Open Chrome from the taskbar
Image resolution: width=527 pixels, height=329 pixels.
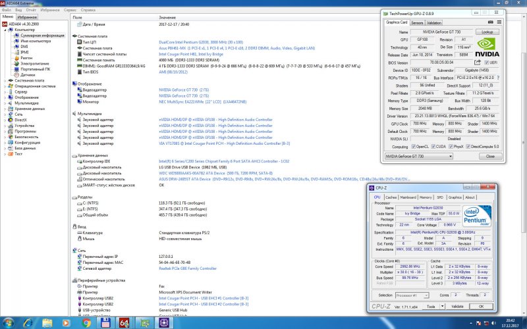tap(88, 322)
